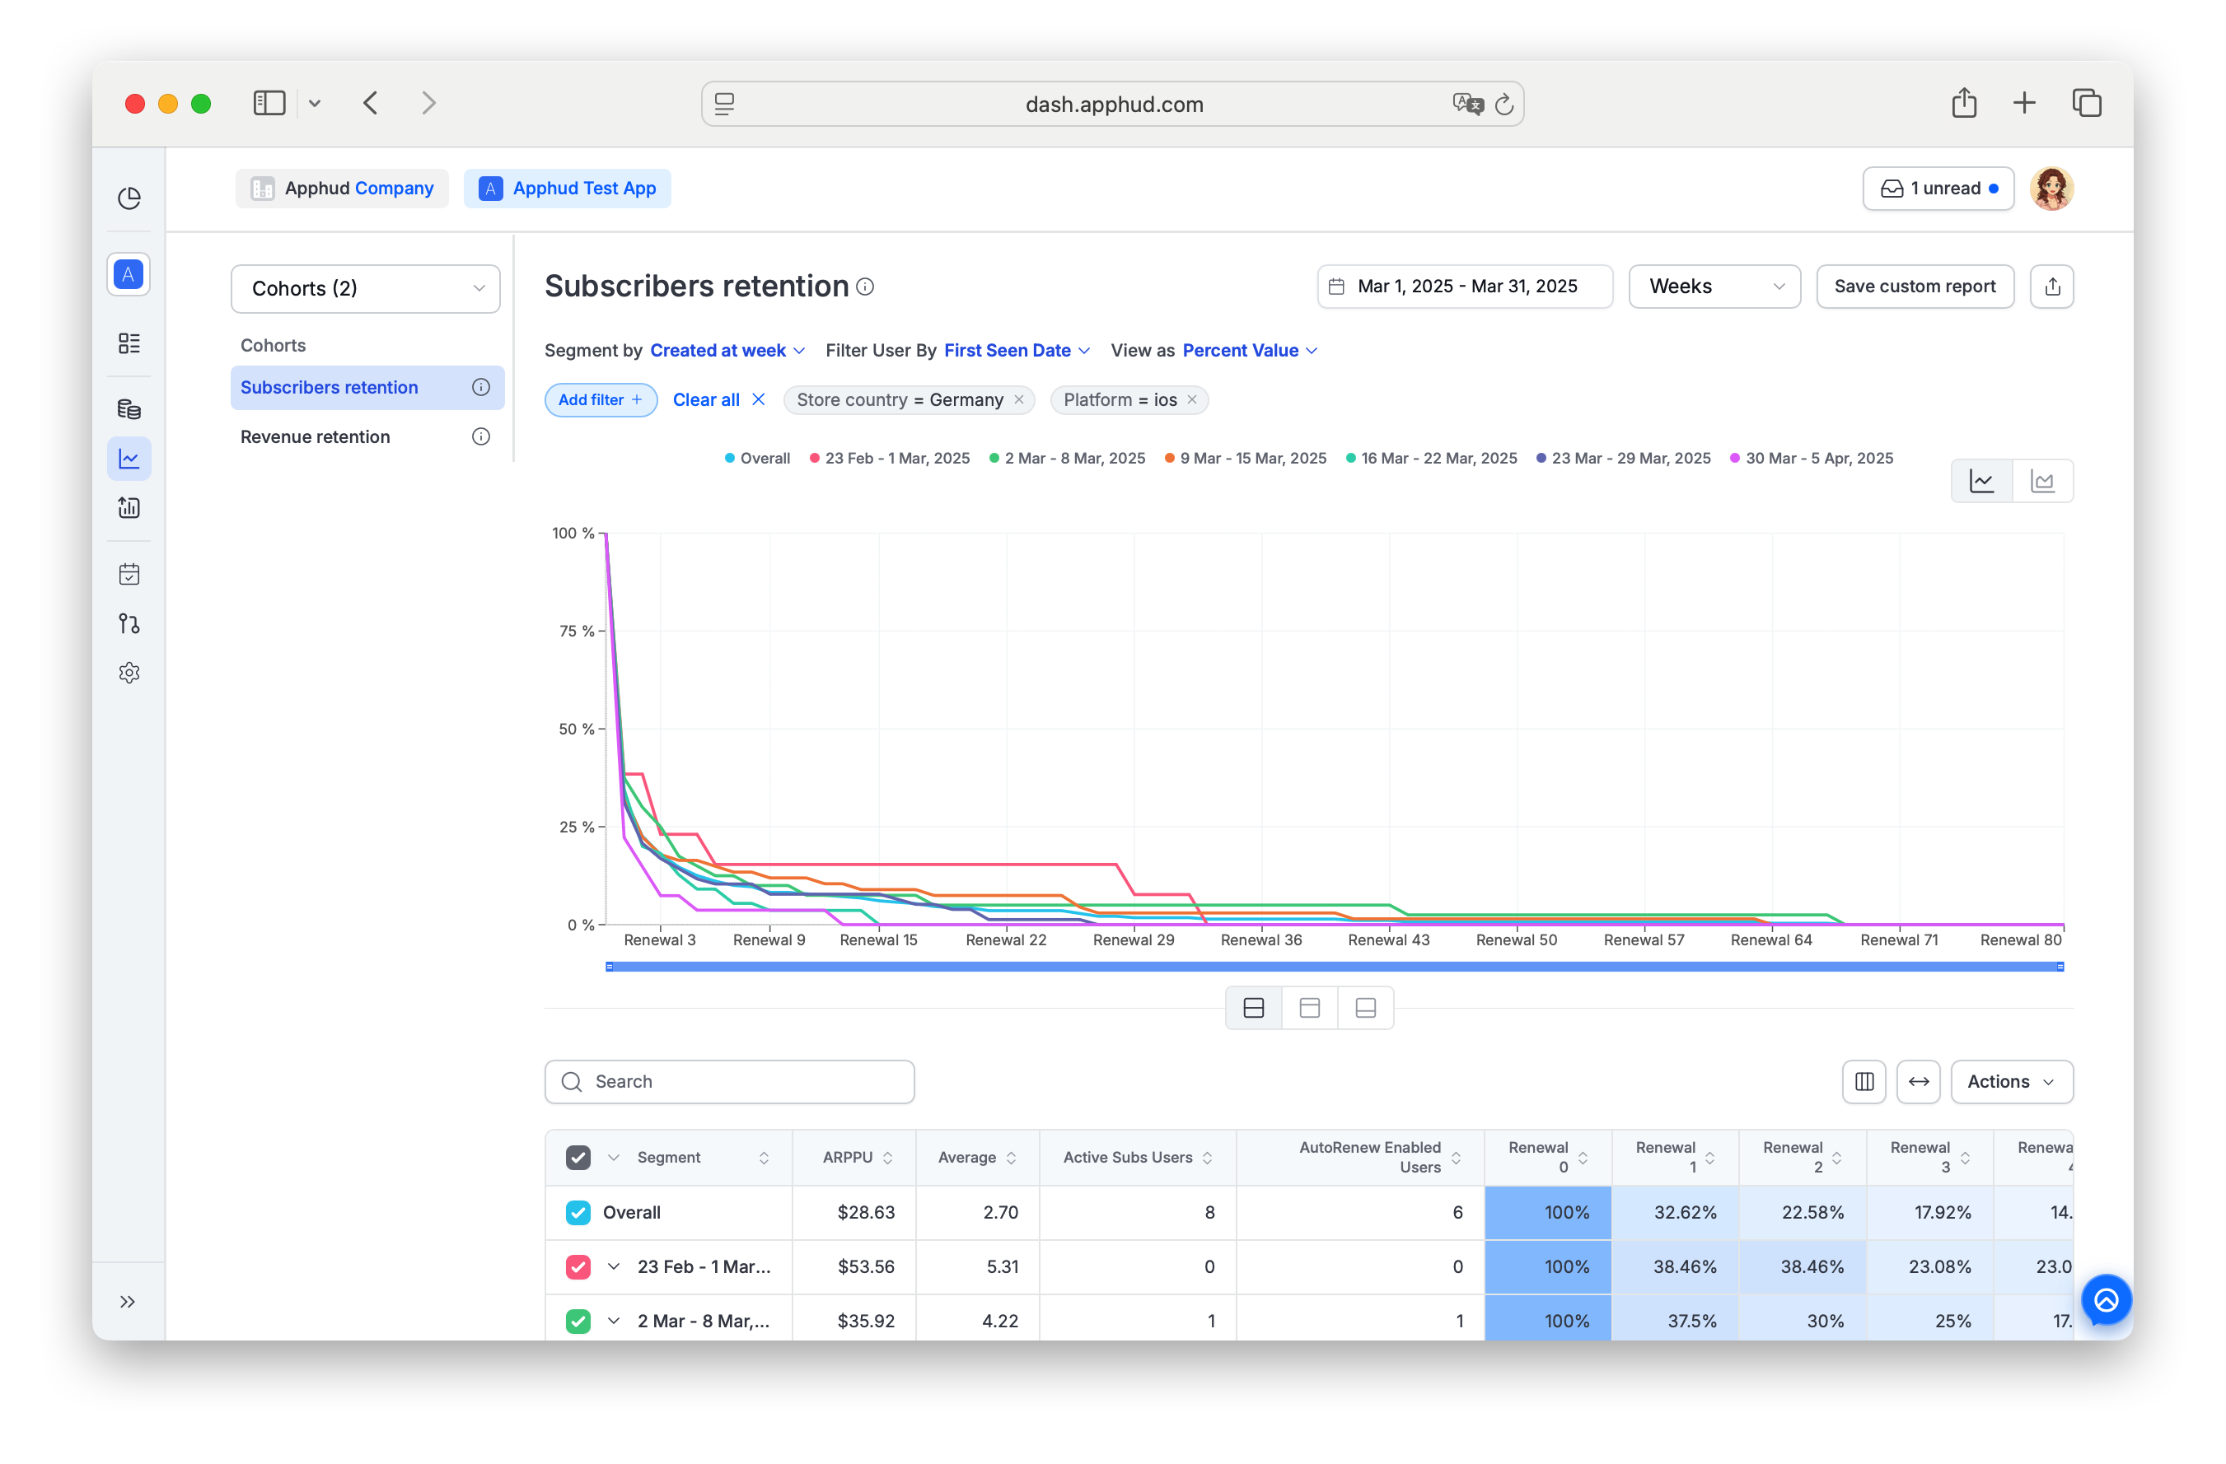Click info icon on Subscribers retention sidebar row
This screenshot has width=2226, height=1464.
click(481, 387)
